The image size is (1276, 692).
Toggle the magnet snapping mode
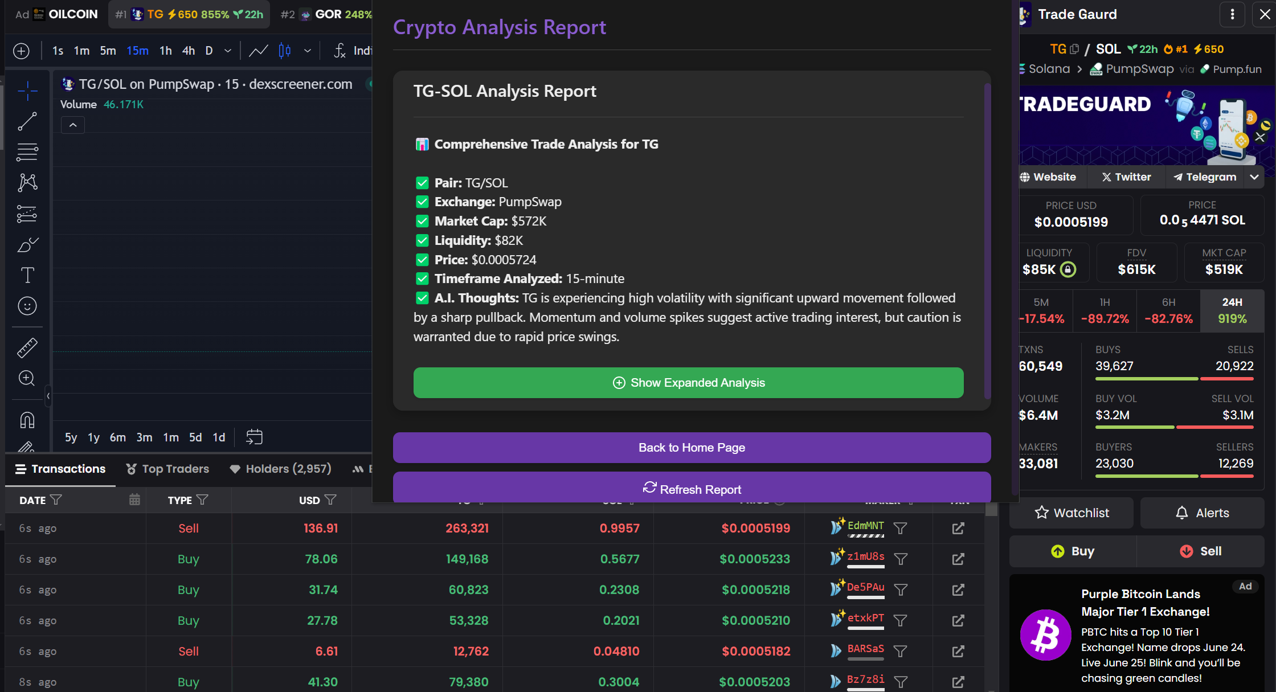click(27, 420)
